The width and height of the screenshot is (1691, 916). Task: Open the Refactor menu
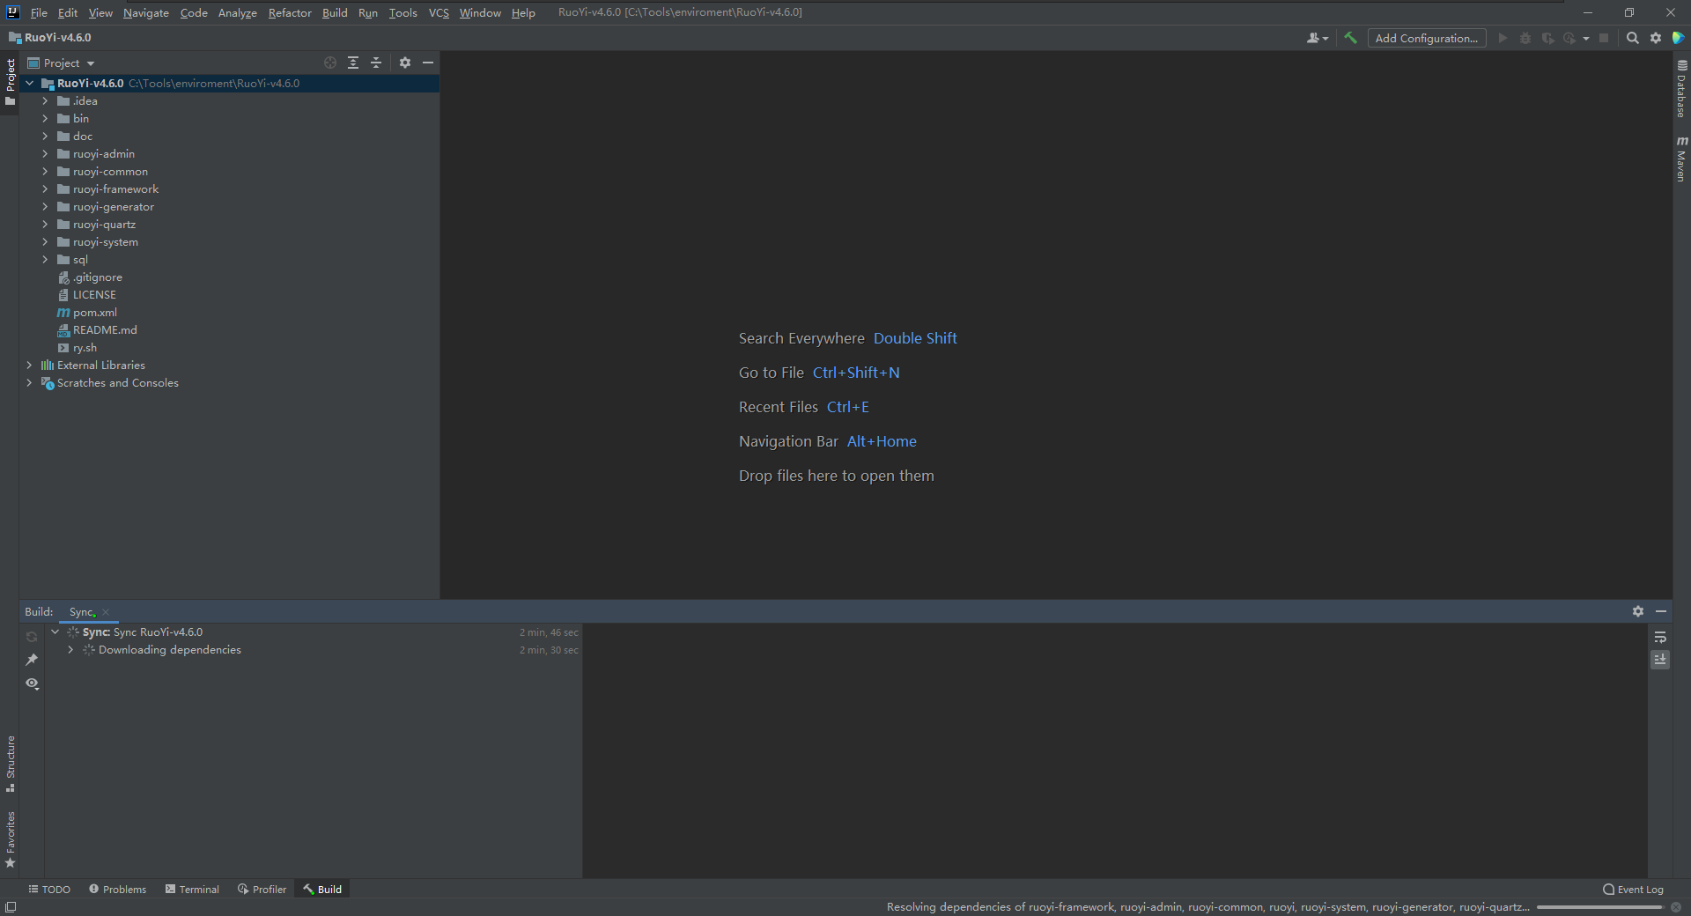[290, 12]
